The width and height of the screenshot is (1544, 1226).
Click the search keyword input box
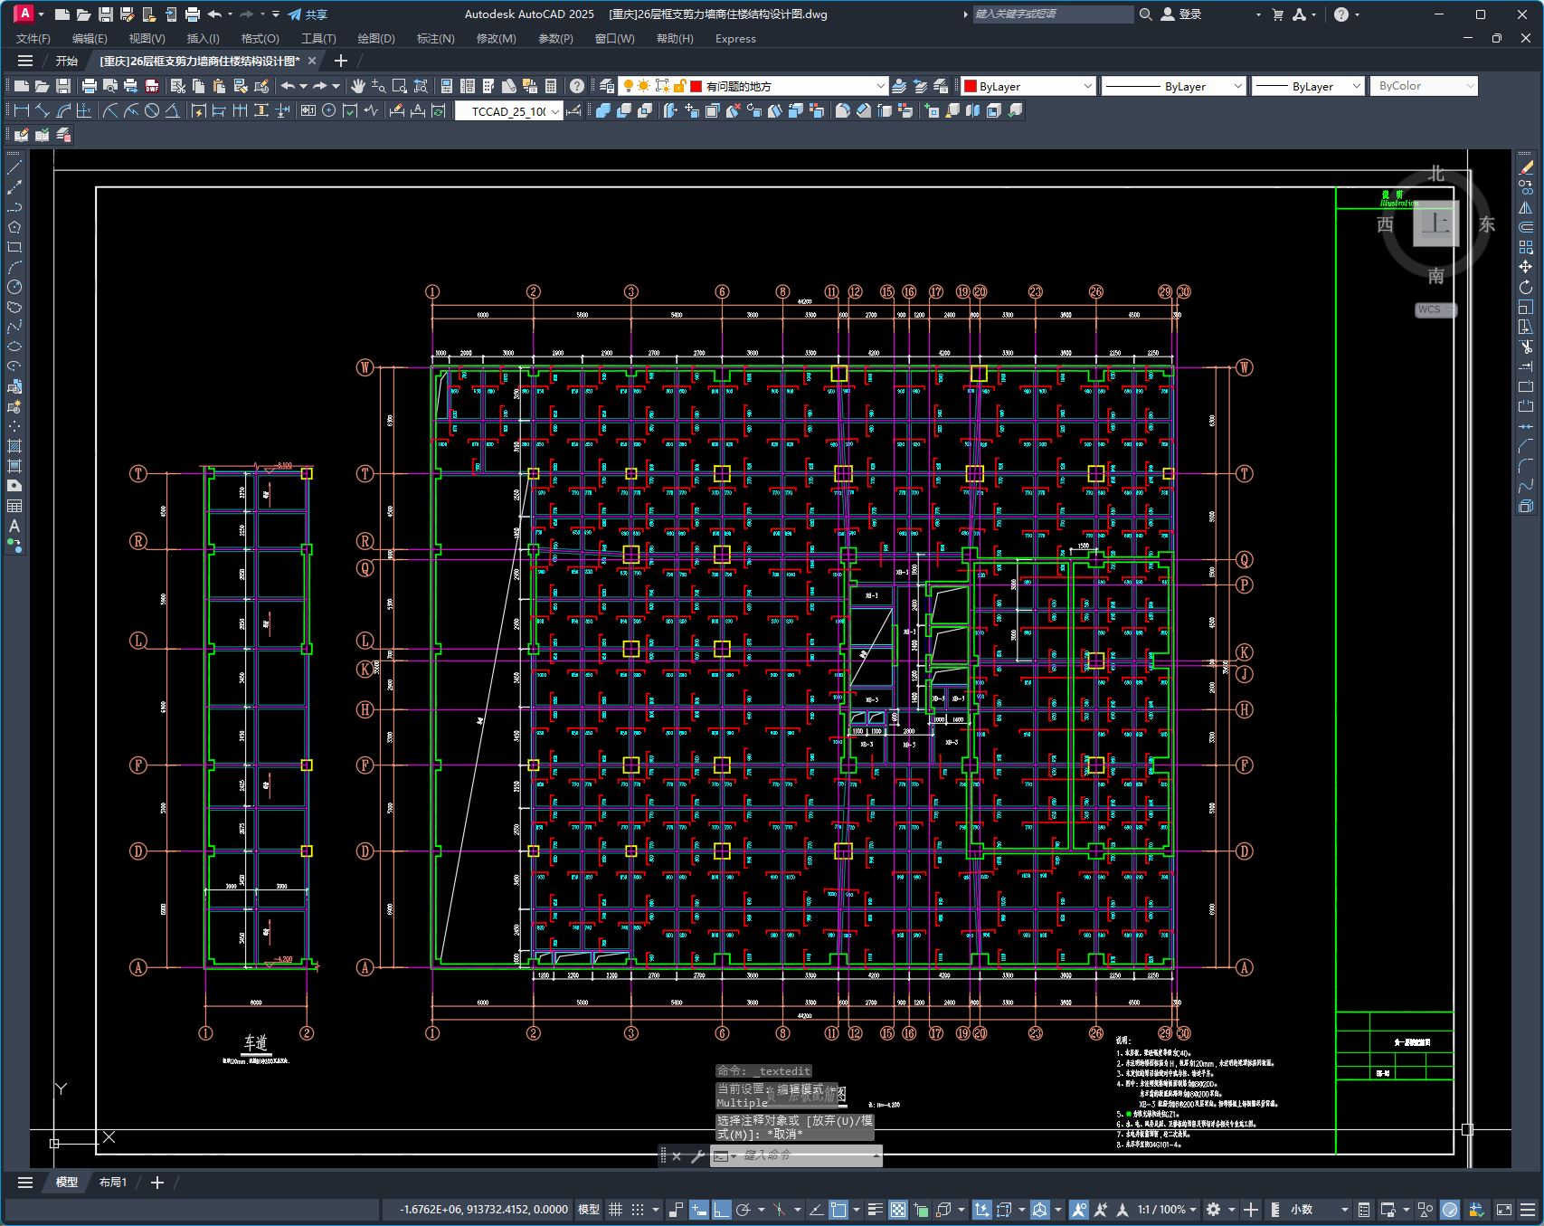click(1052, 14)
